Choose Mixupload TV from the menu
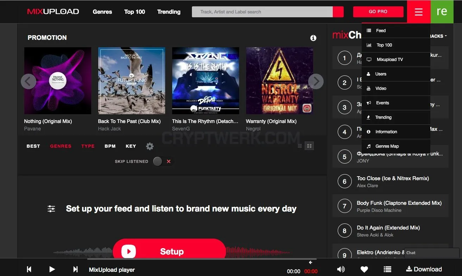The image size is (462, 276). (x=396, y=60)
